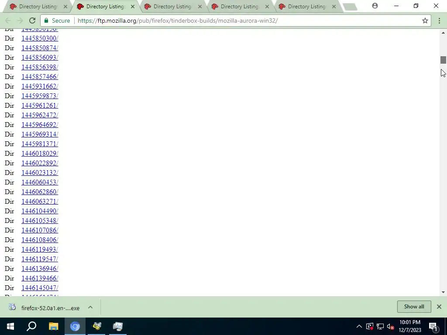Close the active second Directory Listing tab
This screenshot has width=447, height=335.
point(133,7)
